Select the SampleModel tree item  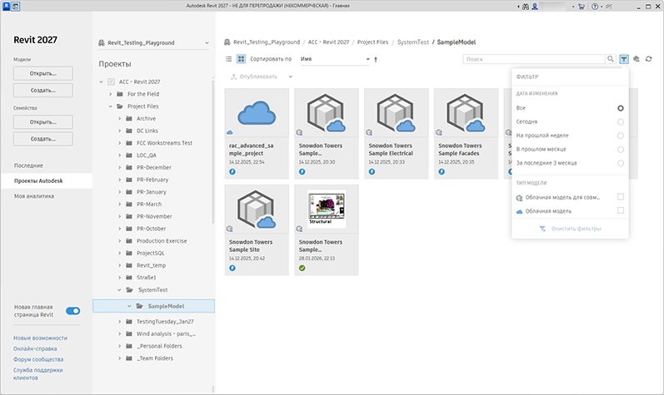click(x=154, y=306)
